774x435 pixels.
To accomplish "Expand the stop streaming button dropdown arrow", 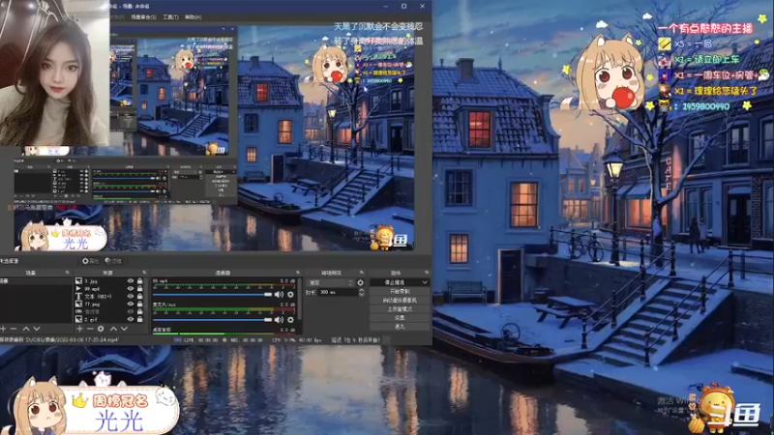I will 425,282.
